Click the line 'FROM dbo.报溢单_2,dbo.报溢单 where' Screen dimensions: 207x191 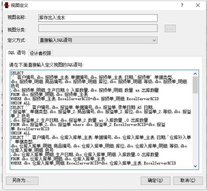[88, 124]
